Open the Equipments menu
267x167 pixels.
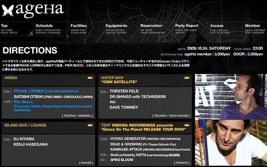tap(116, 25)
